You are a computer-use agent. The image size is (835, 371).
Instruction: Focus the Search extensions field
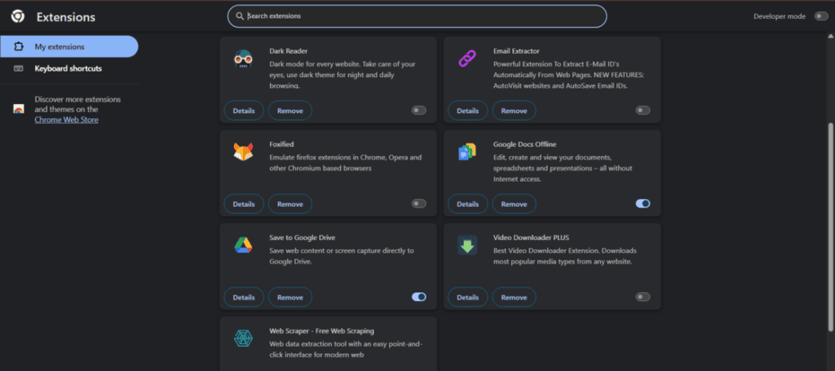pyautogui.click(x=417, y=16)
